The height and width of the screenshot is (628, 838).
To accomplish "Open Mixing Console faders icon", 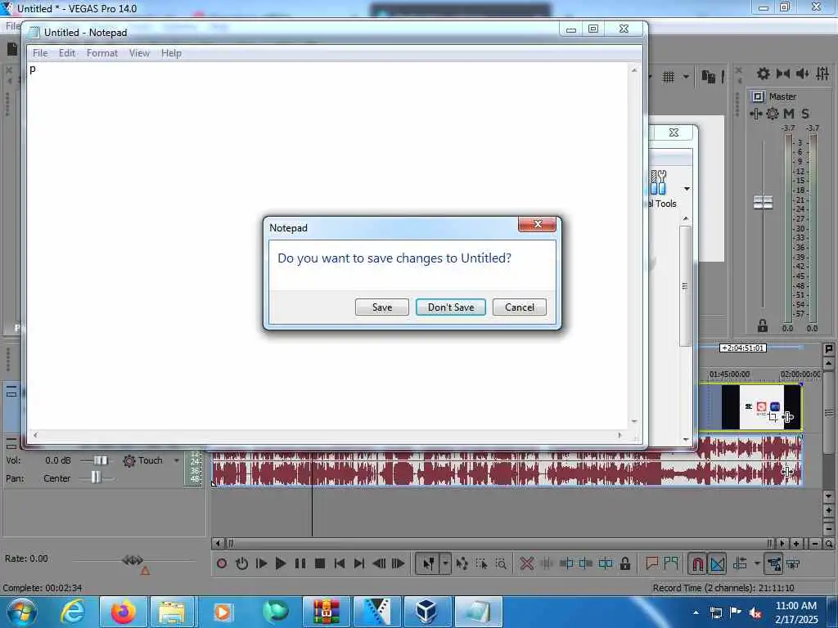I will (x=822, y=74).
